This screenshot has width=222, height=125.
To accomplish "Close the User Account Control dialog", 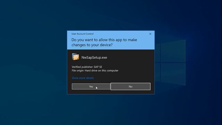I will click(x=150, y=34).
